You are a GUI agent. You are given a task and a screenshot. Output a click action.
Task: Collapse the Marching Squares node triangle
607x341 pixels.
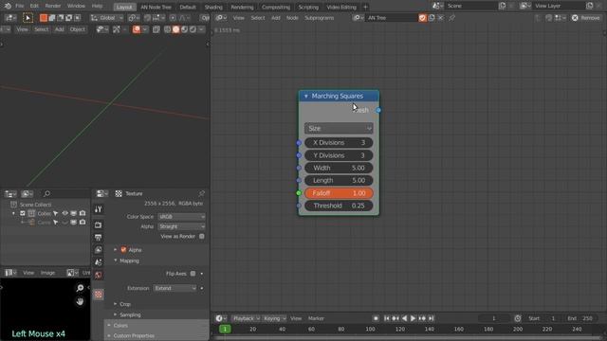(305, 96)
